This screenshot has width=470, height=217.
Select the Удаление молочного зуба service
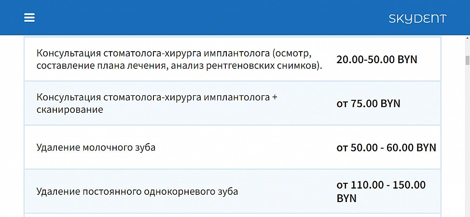coord(96,148)
